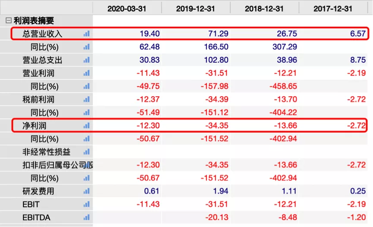Click the 38.96 expense cell
The width and height of the screenshot is (373, 227).
click(287, 60)
